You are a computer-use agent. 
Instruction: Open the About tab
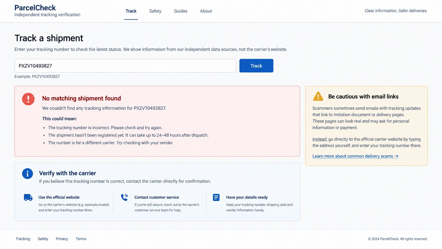pos(206,11)
